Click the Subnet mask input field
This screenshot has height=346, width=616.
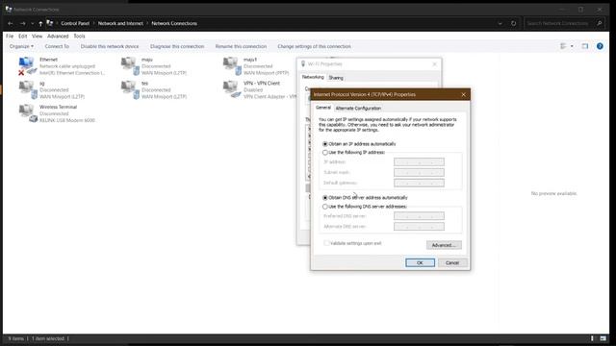(x=420, y=172)
